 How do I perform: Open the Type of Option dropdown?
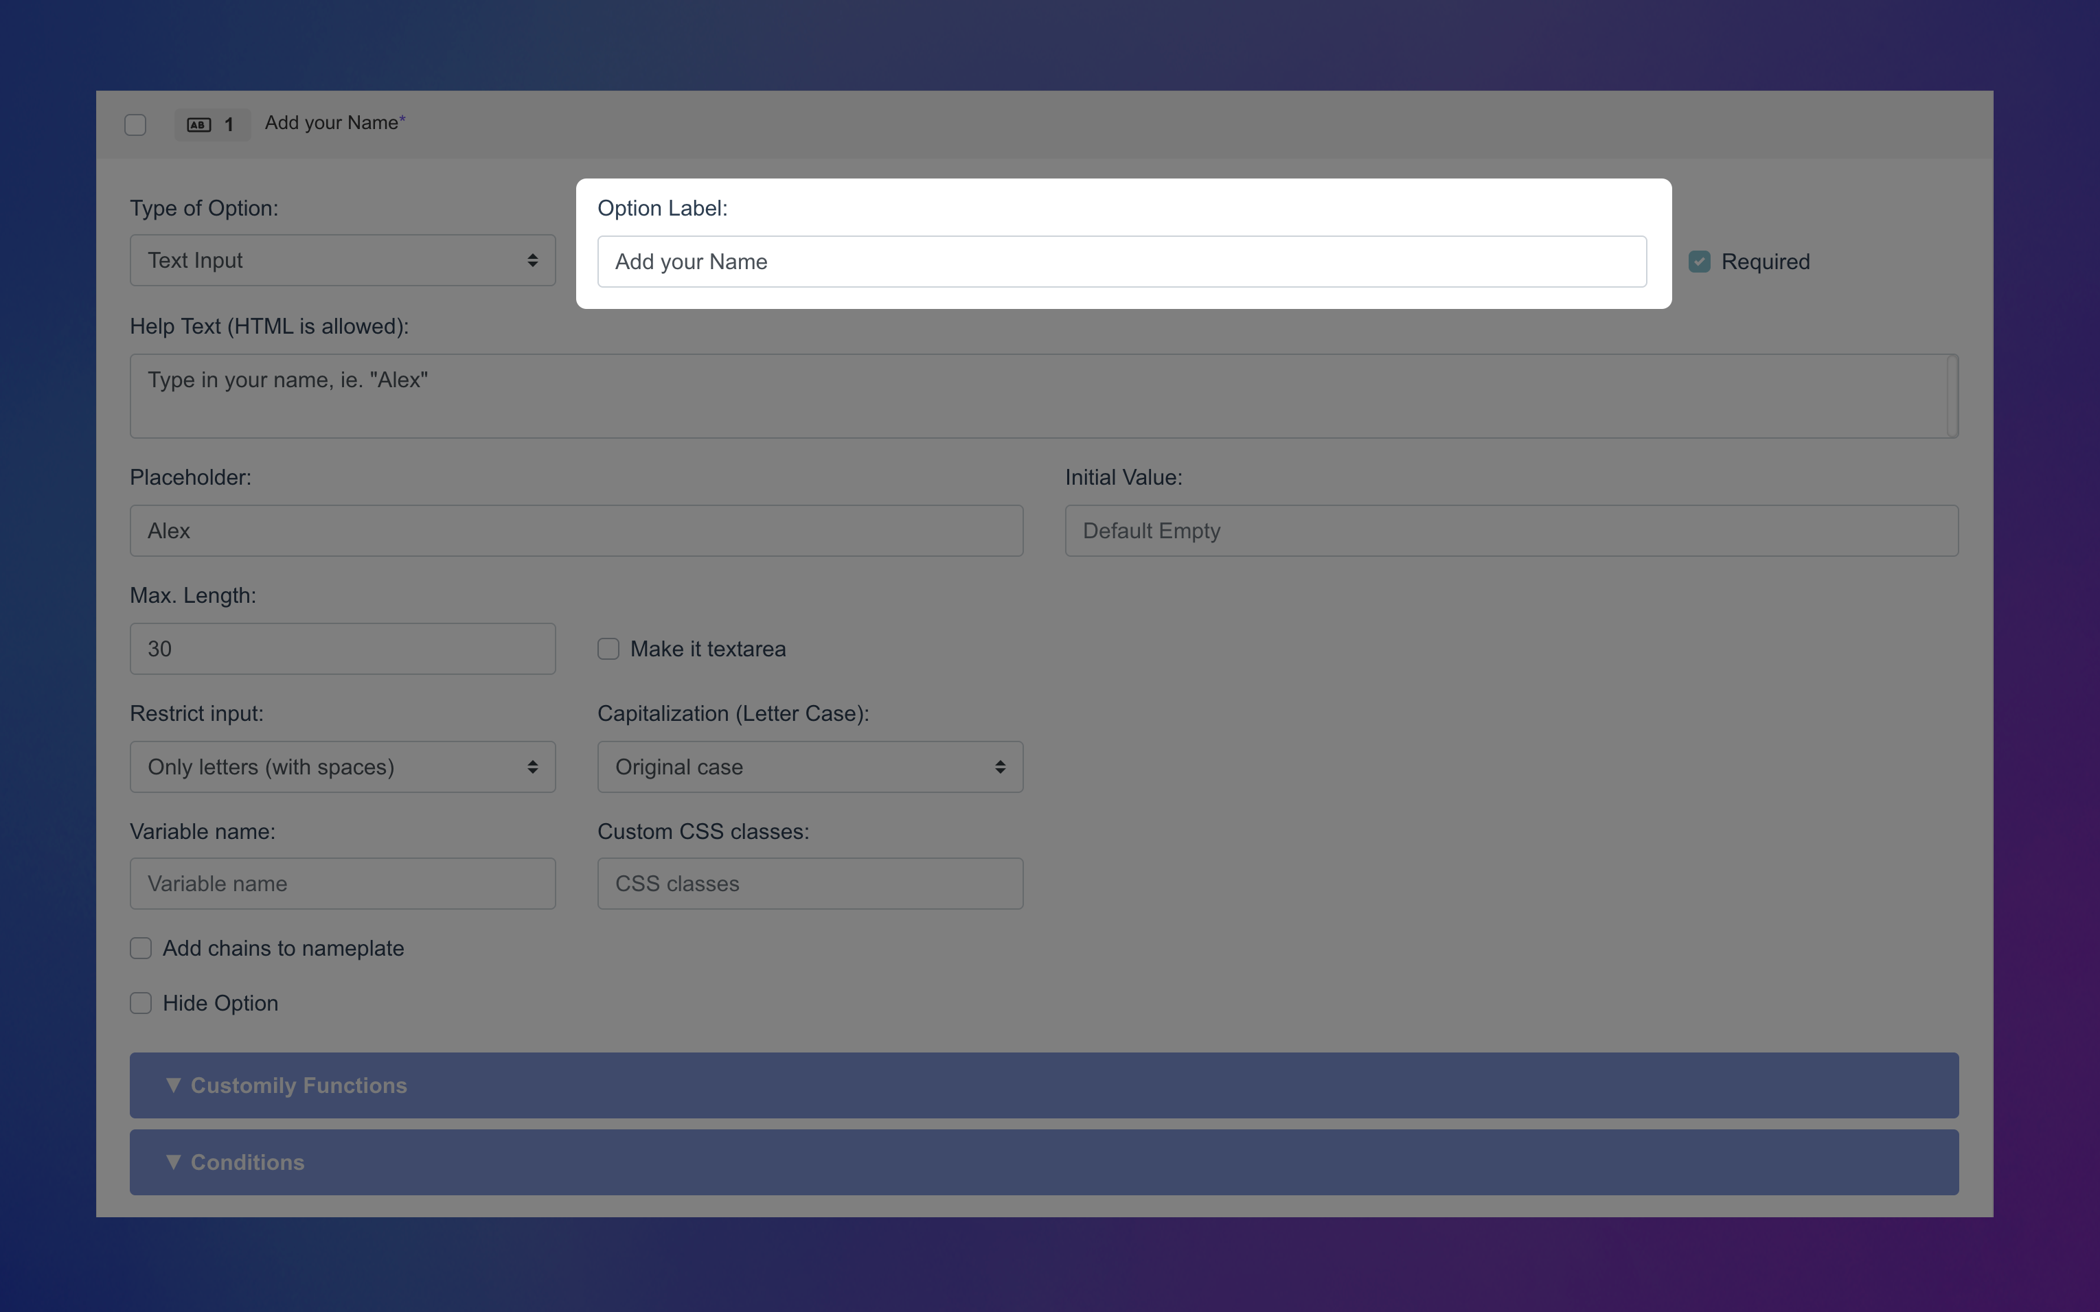click(x=342, y=260)
